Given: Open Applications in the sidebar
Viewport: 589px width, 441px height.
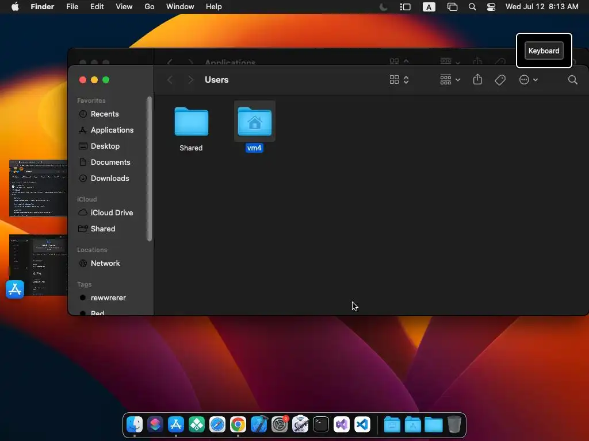Looking at the screenshot, I should coord(112,130).
